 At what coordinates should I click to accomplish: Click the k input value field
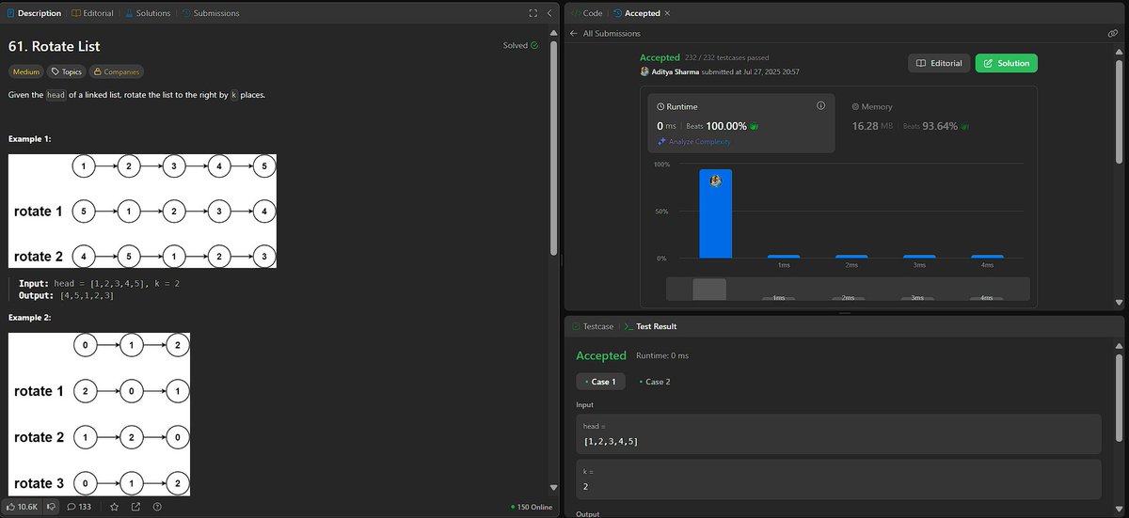tap(838, 479)
